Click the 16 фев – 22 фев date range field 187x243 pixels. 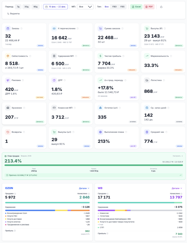[55, 7]
